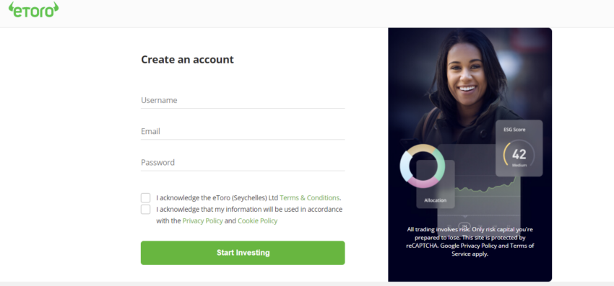614x286 pixels.
Task: Click the Allocation card label
Action: tap(435, 200)
